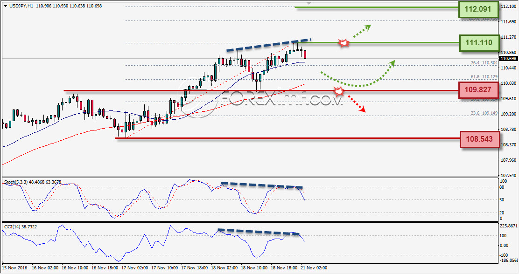
Task: Click the 18 Nov 18:00 time label
Action: tap(284, 268)
